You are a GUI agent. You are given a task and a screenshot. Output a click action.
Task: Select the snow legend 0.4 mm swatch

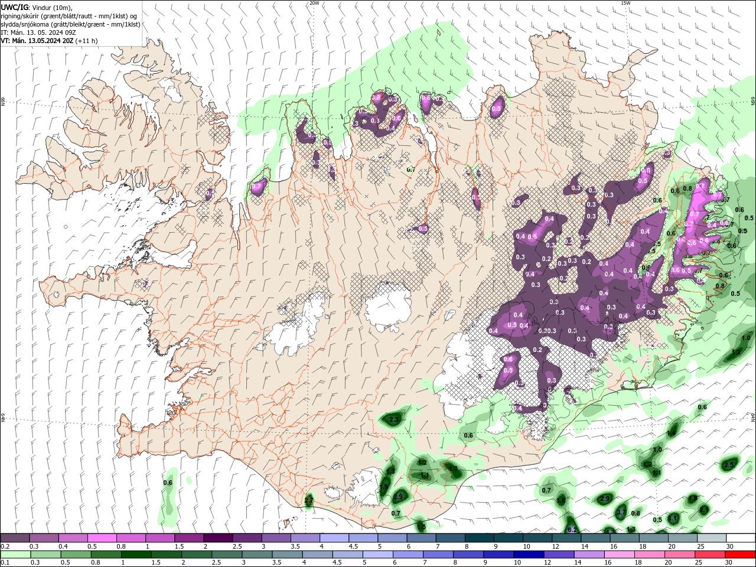tap(73, 538)
